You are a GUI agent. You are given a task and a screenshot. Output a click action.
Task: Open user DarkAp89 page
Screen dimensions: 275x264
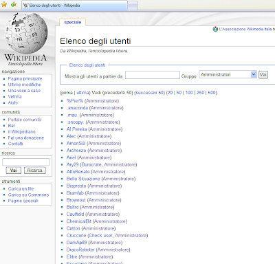point(76,243)
